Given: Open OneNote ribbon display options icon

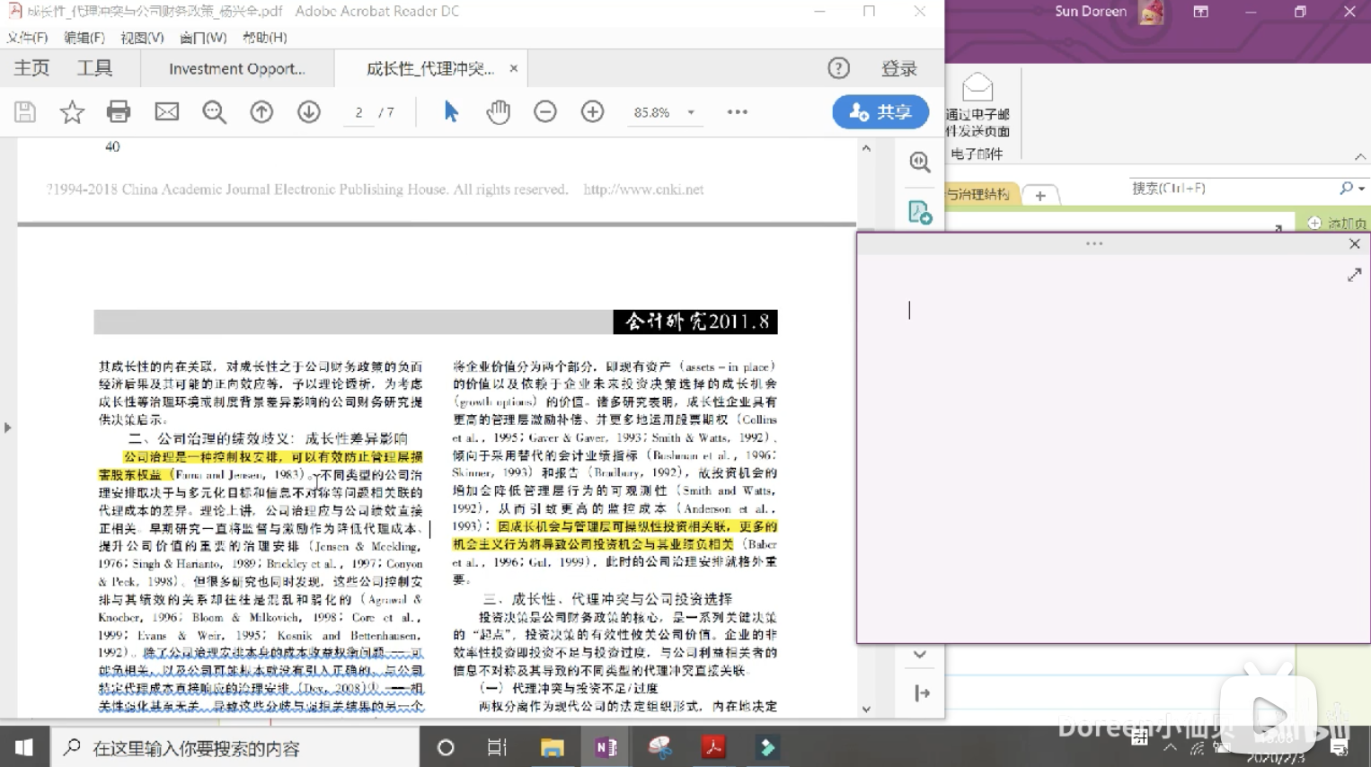Looking at the screenshot, I should click(1201, 12).
